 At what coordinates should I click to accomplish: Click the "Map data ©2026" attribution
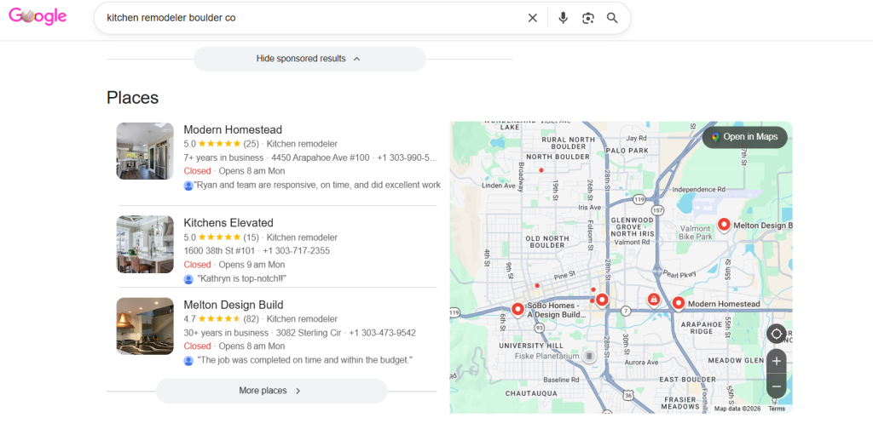pyautogui.click(x=737, y=409)
